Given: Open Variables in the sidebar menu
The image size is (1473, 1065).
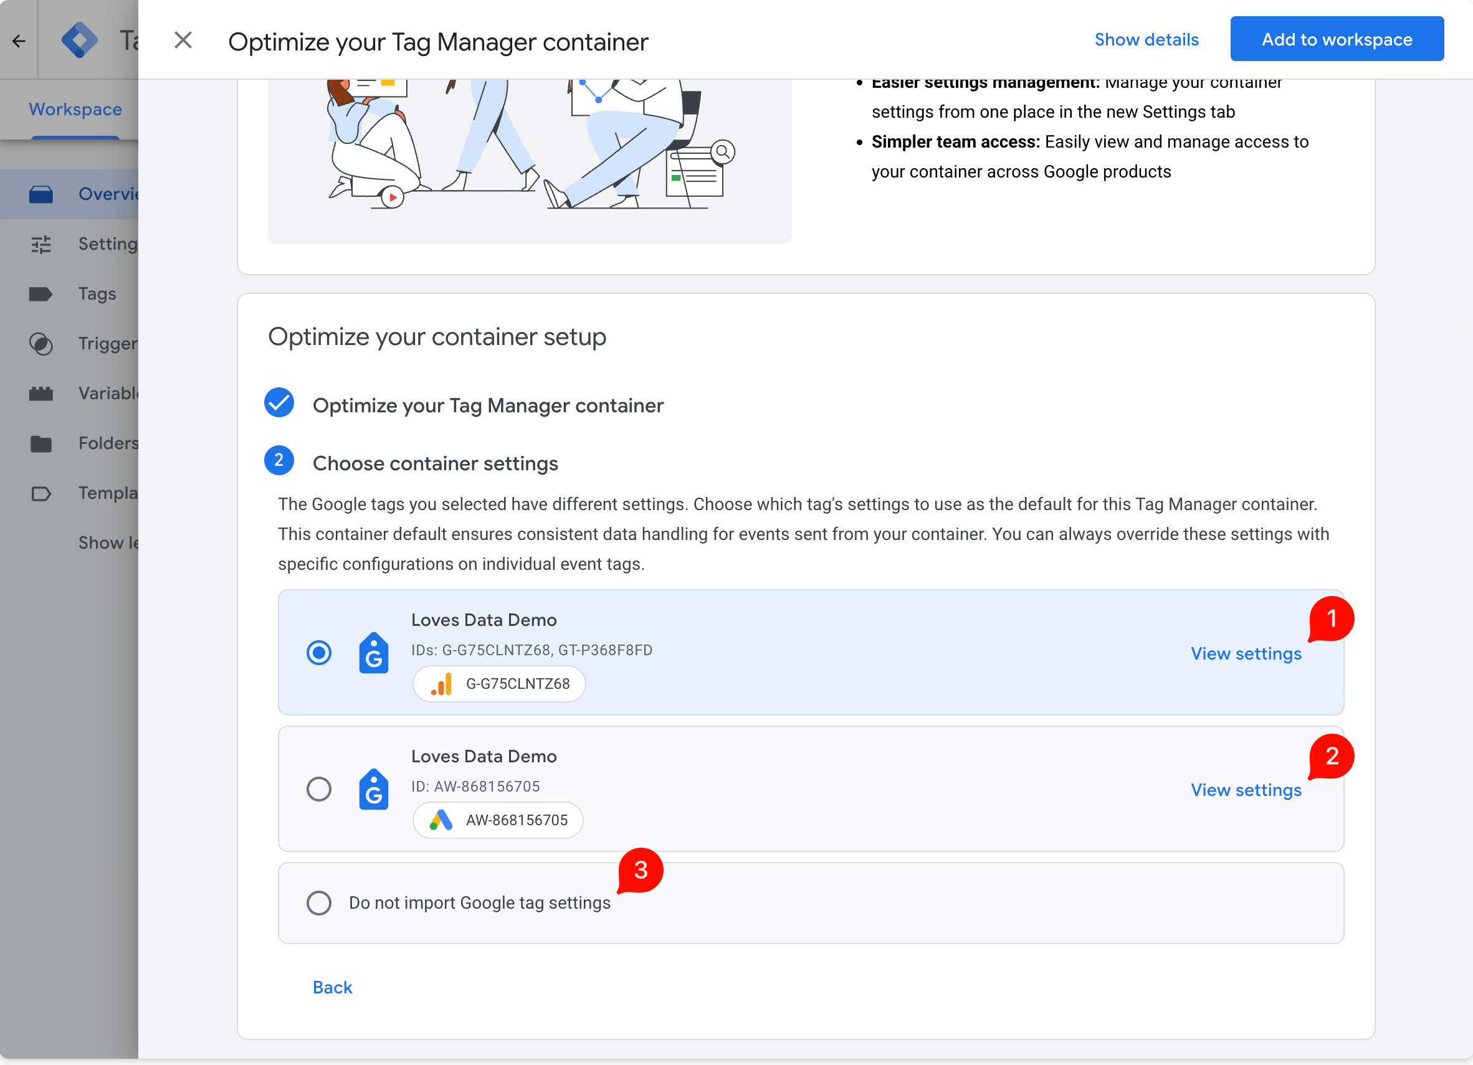Looking at the screenshot, I should pos(108,393).
